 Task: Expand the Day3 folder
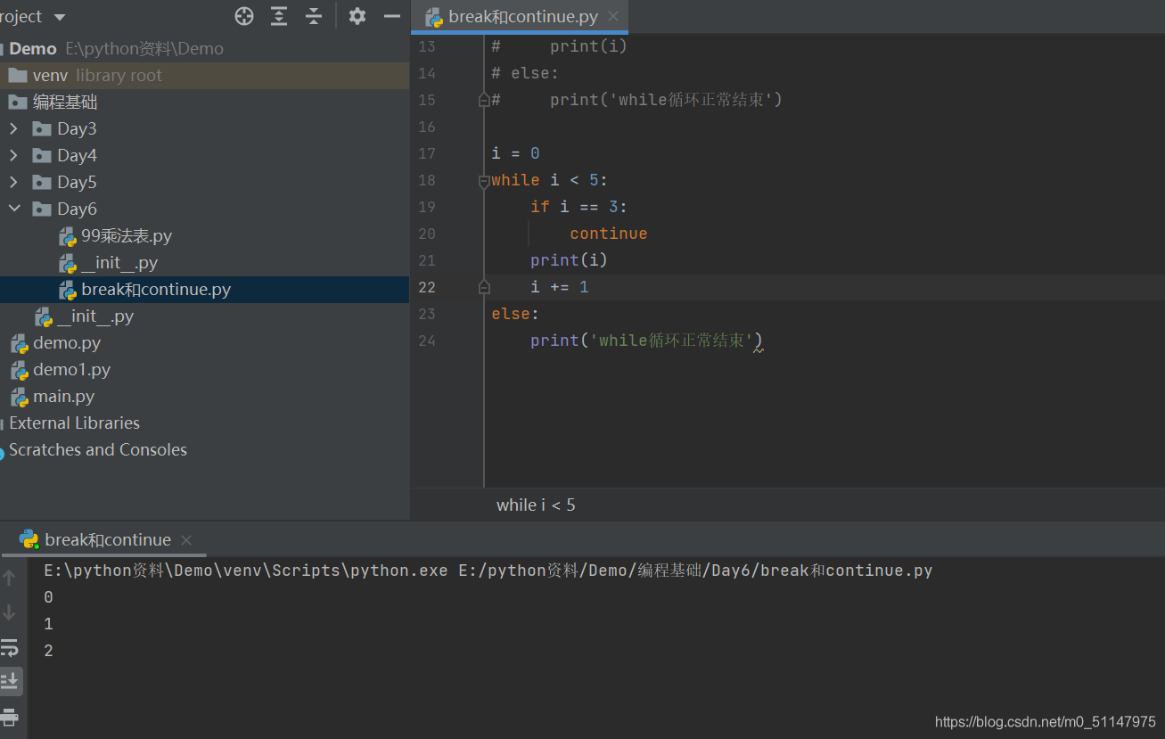tap(13, 129)
